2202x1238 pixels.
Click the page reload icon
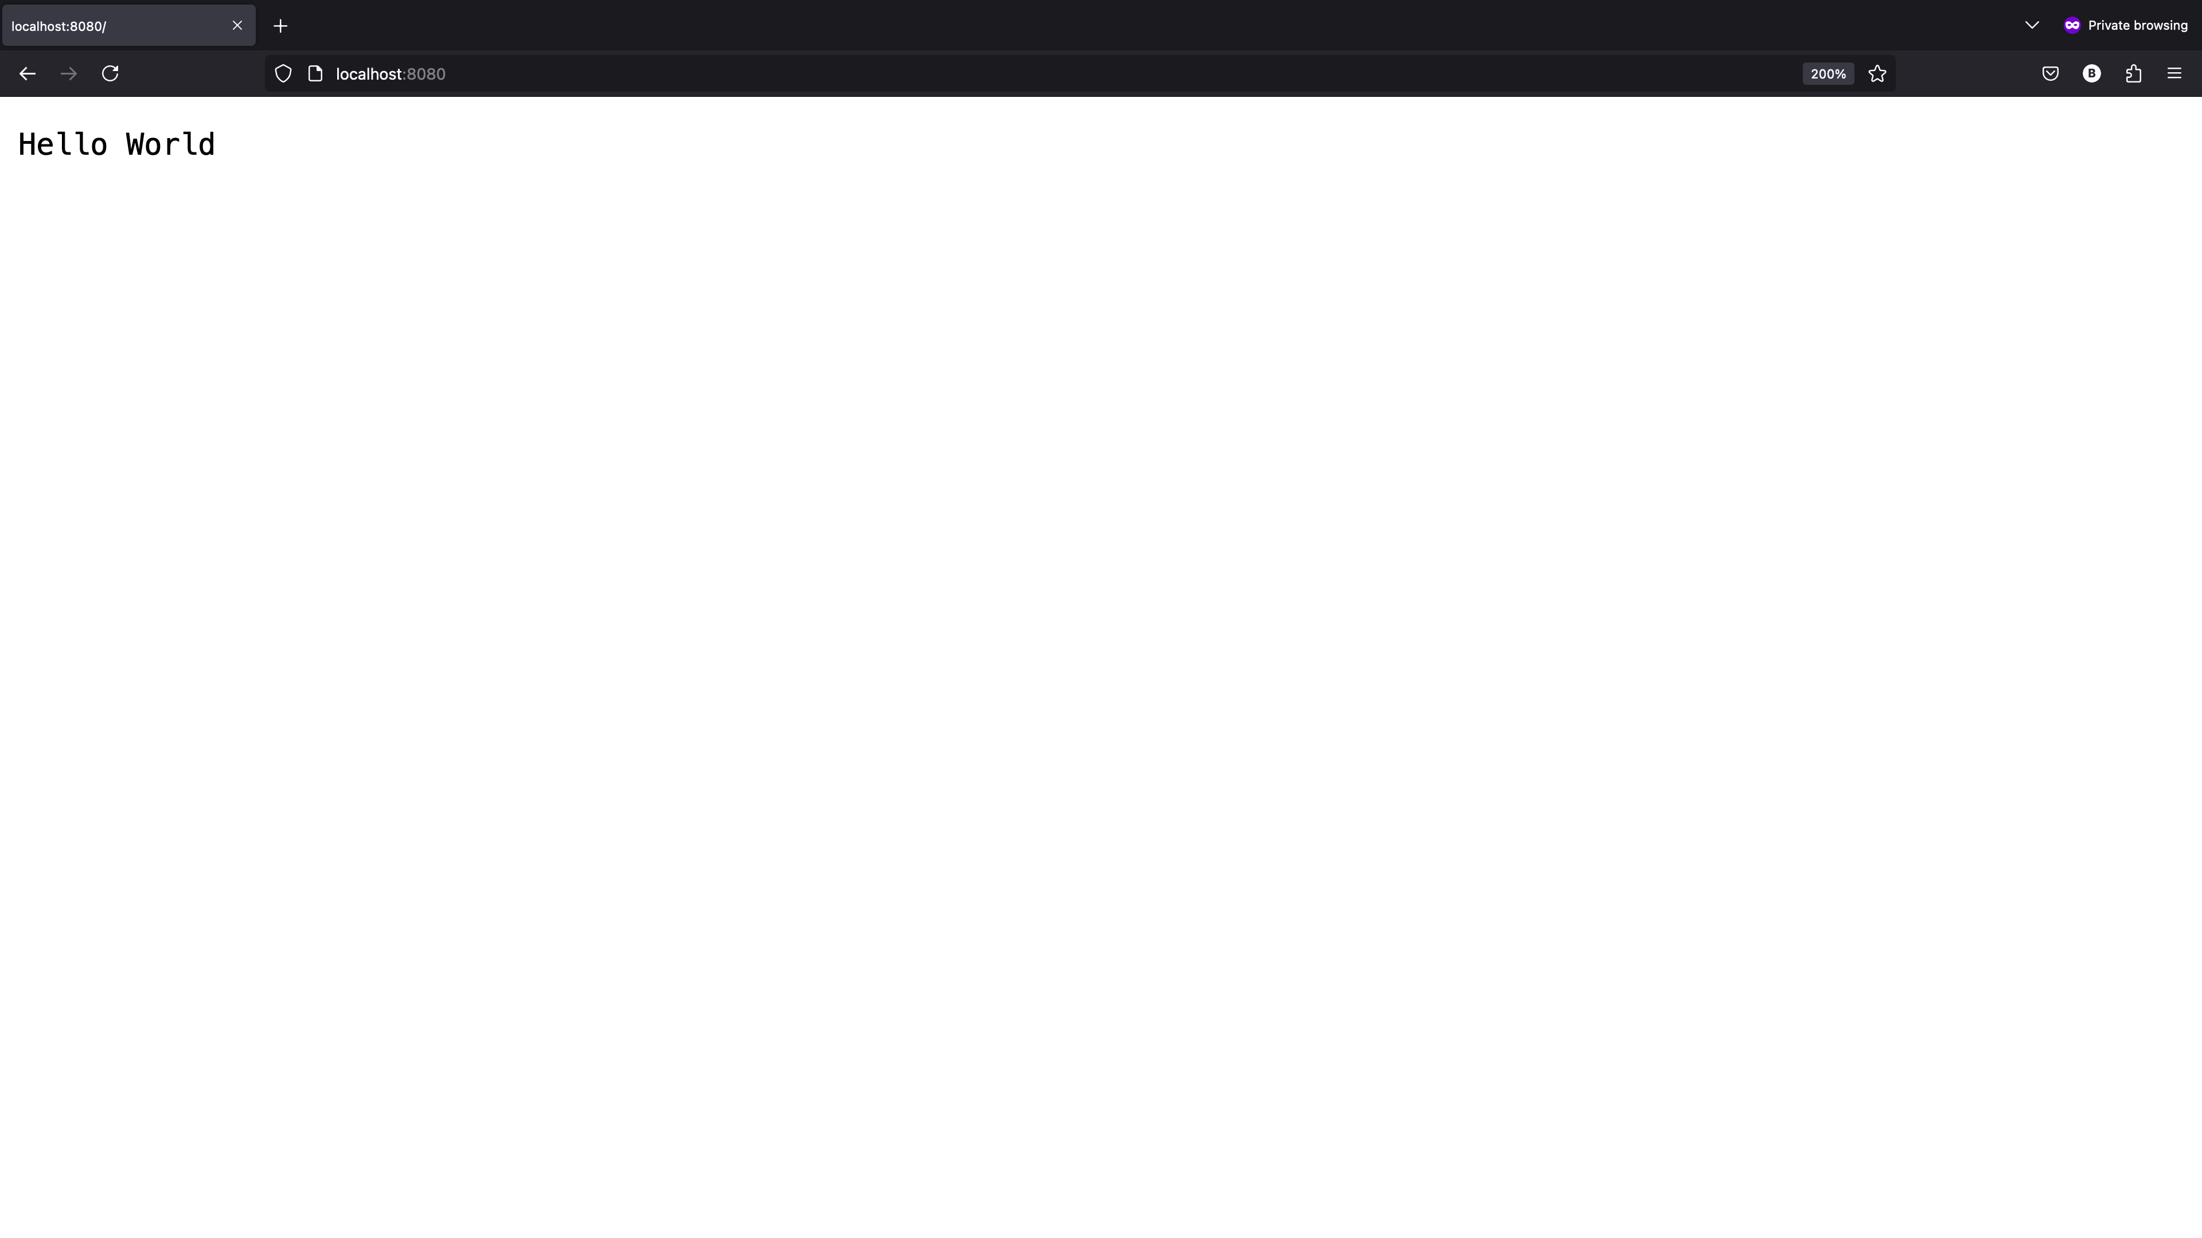point(111,73)
